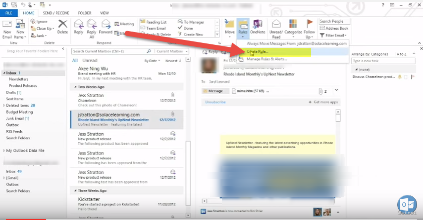Click the New Email icon
The height and width of the screenshot is (220, 423).
click(x=7, y=27)
